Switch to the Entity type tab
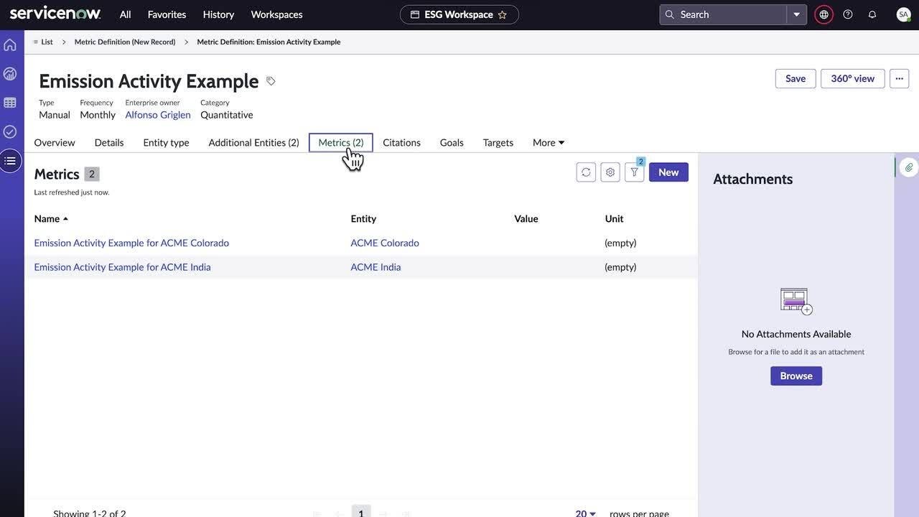This screenshot has width=919, height=517. click(x=166, y=142)
